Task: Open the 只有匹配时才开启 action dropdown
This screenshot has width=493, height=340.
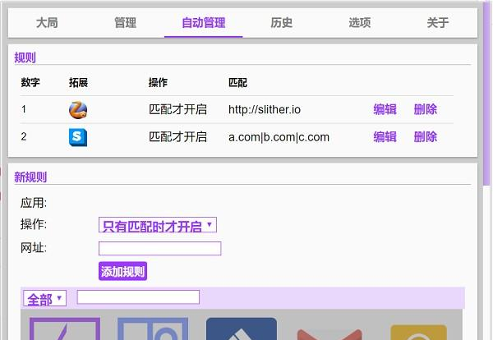Action: (x=158, y=225)
